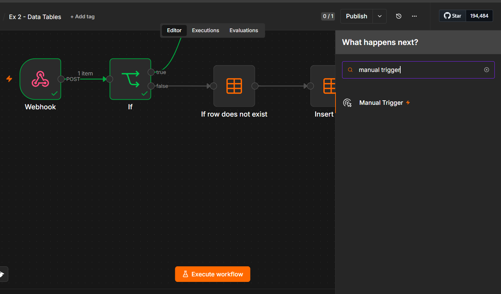Select the 'If row does not exist' table node
The image size is (501, 294).
pos(234,86)
